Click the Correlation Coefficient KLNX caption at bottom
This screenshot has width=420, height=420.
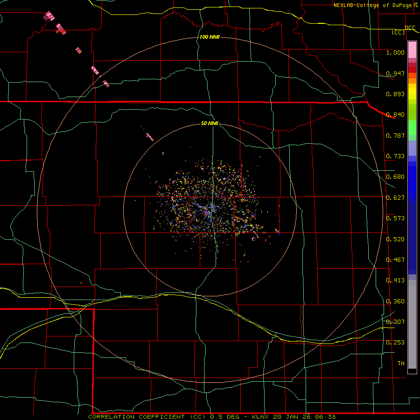point(212,417)
